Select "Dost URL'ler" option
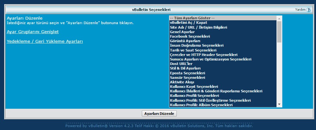The width and height of the screenshot is (316, 130). pyautogui.click(x=223, y=64)
